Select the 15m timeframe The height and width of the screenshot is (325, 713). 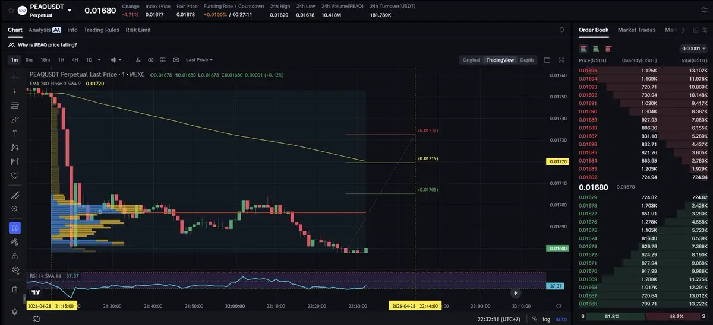(45, 60)
